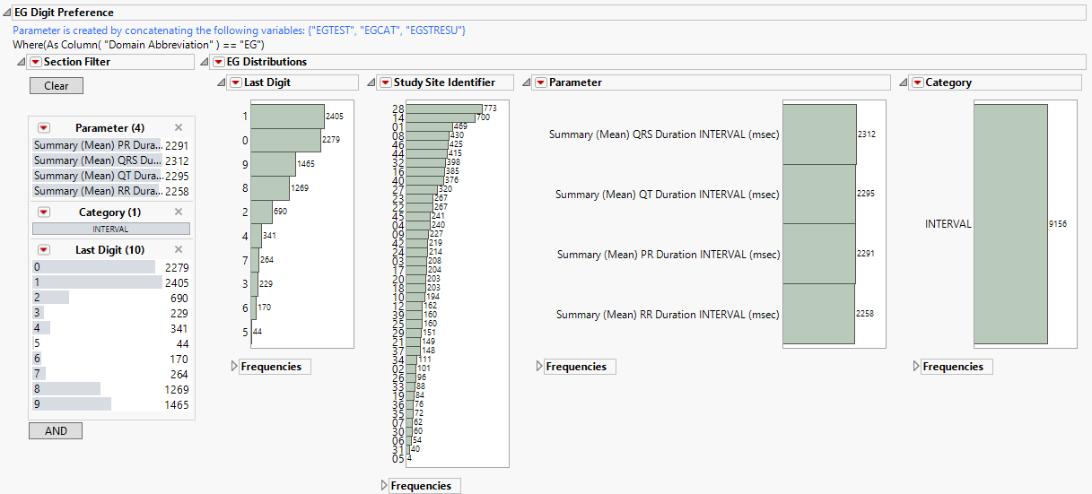Screen dimensions: 1092x494
Task: Collapse the EG Digit Preference outline
Action: [x=7, y=13]
